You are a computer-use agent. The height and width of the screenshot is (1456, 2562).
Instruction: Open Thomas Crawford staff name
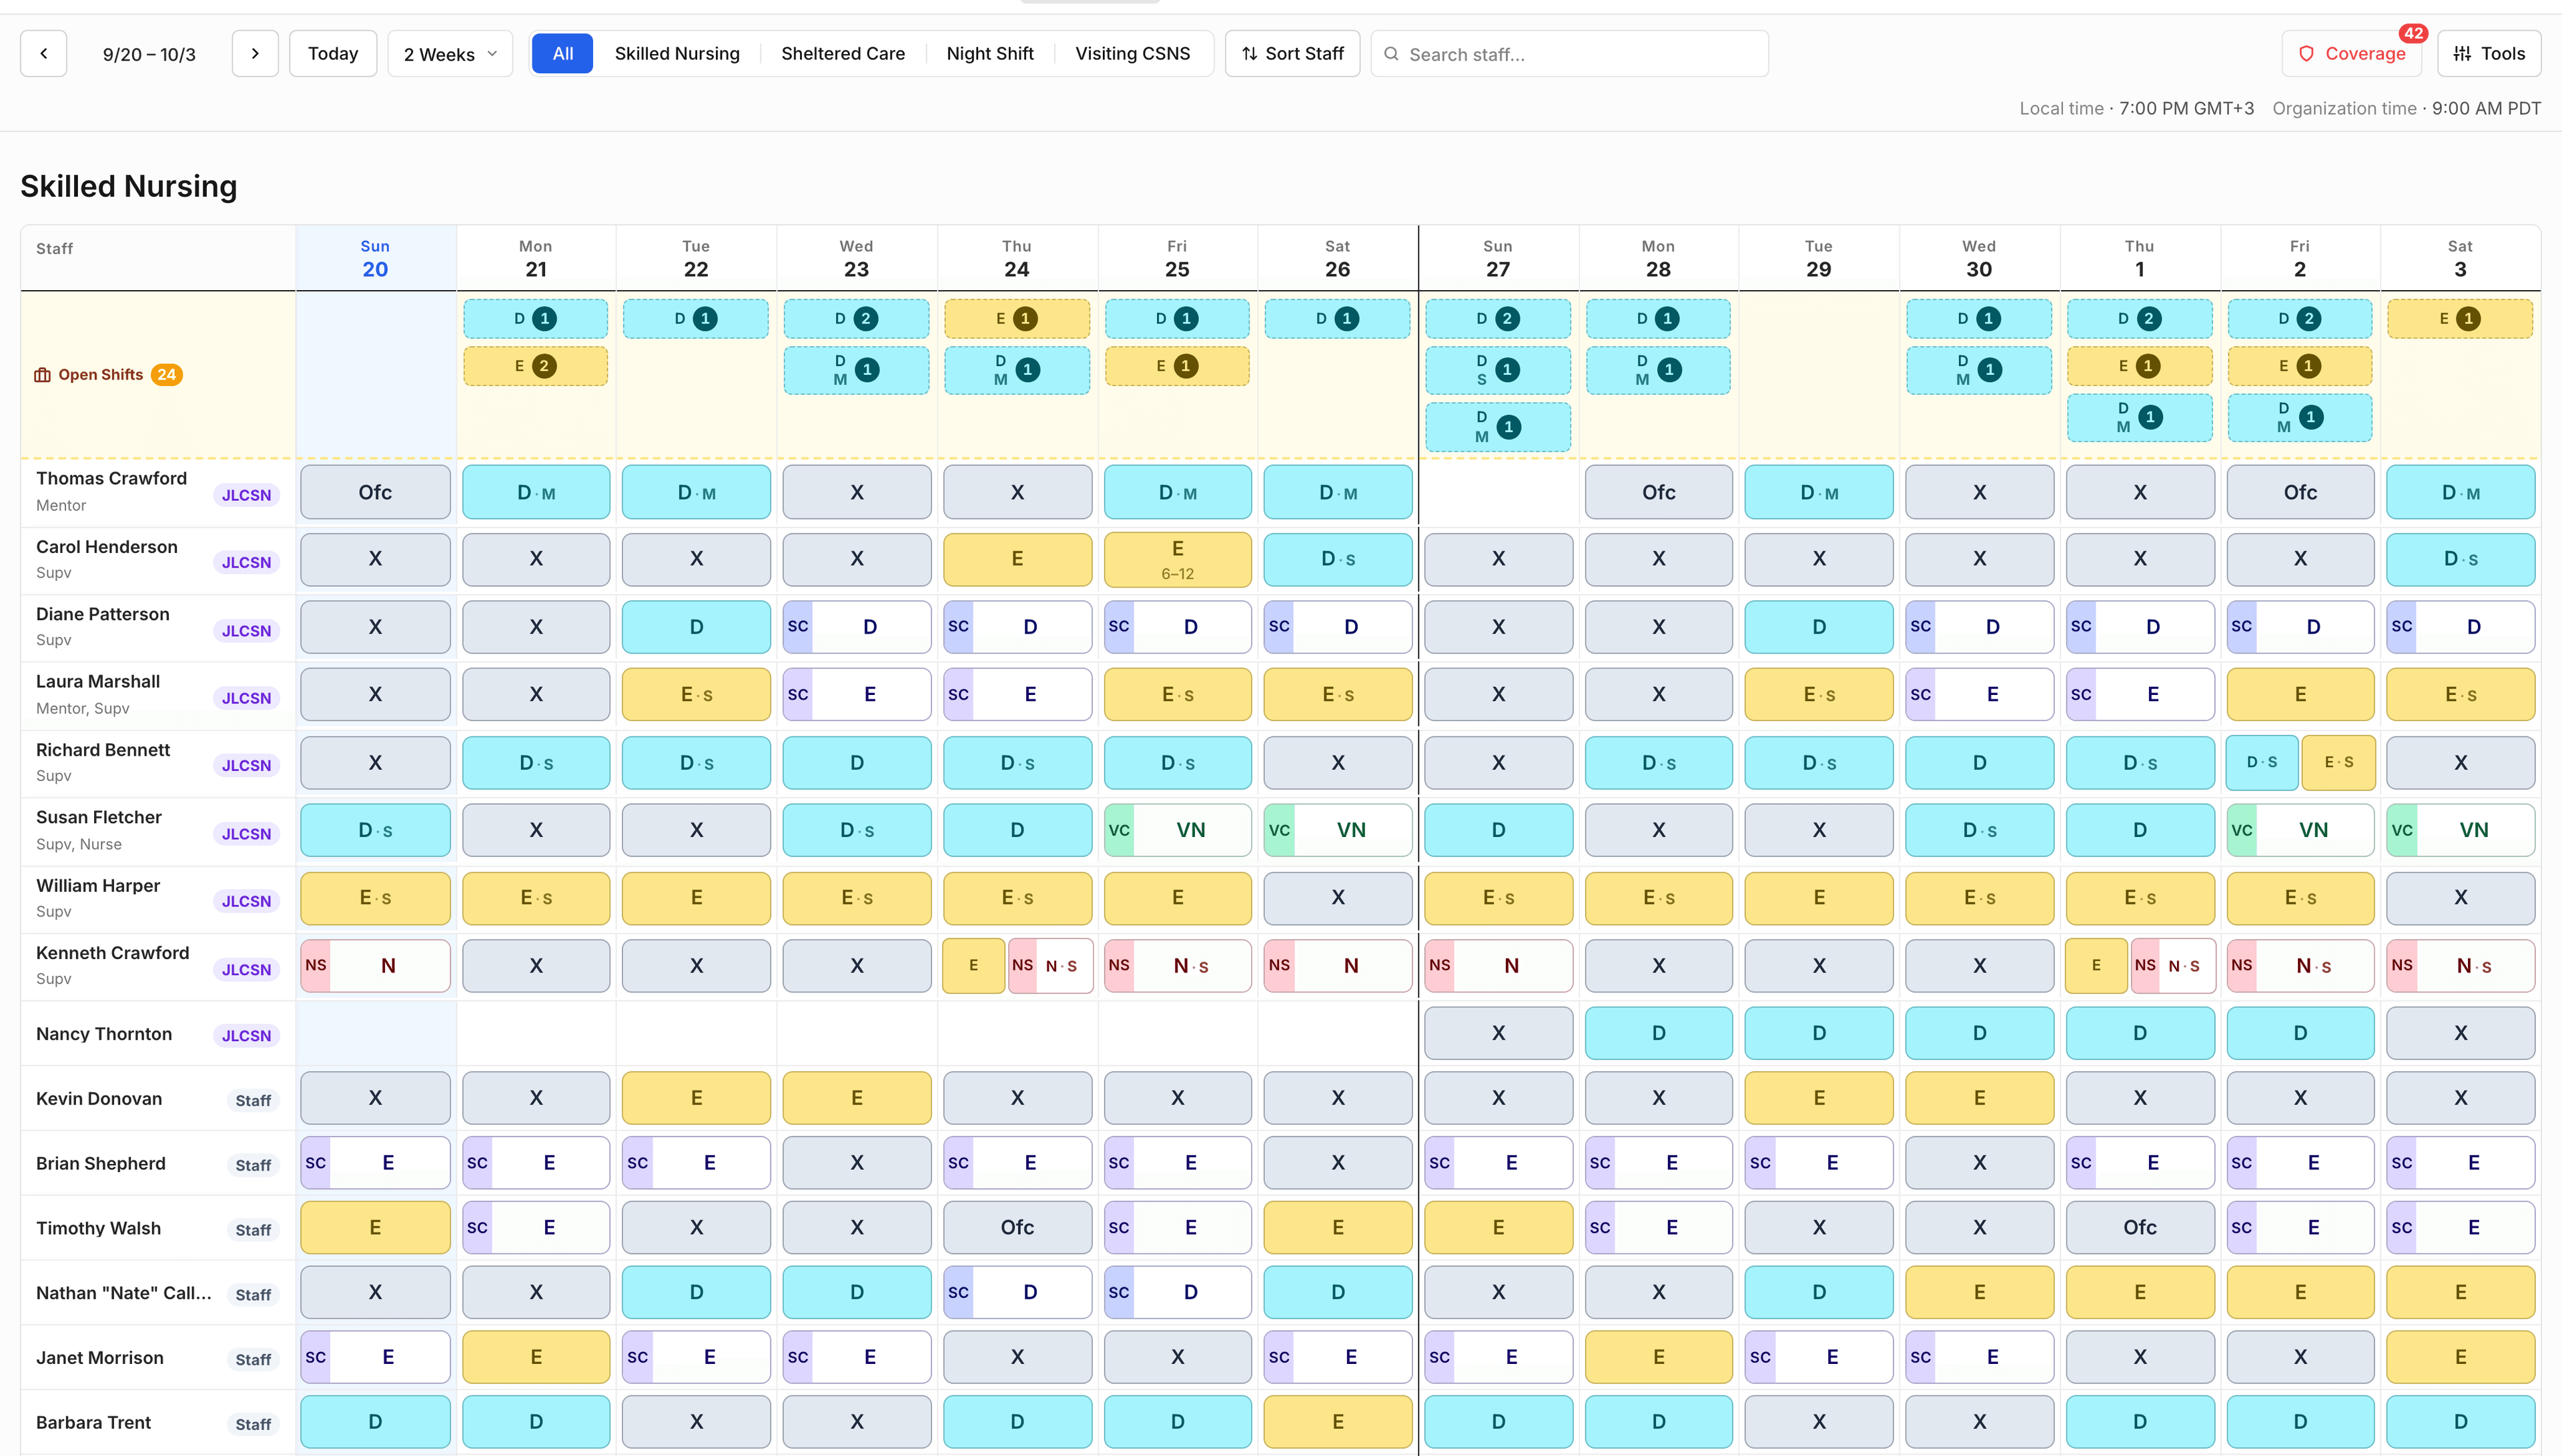coord(111,478)
